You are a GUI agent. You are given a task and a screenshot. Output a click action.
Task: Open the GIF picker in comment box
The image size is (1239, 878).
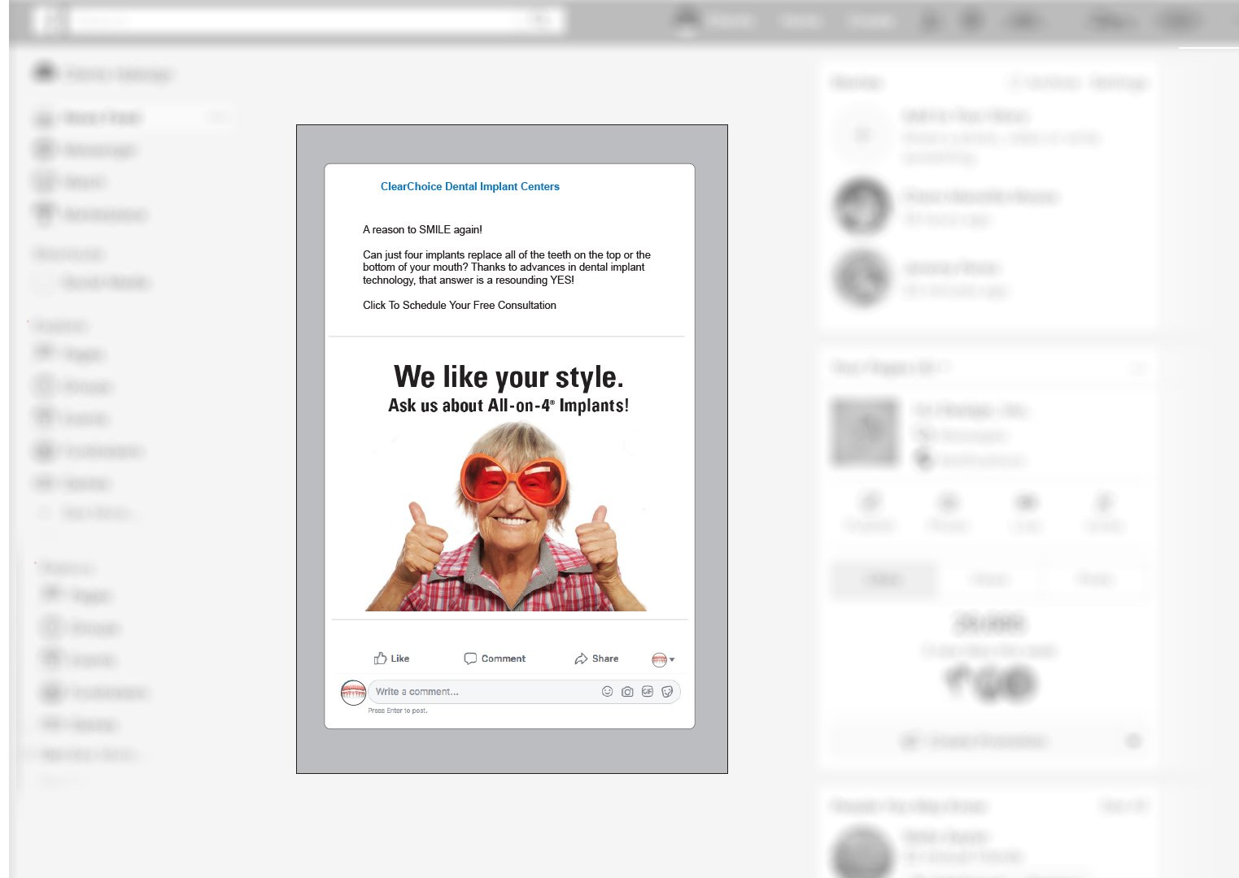pyautogui.click(x=648, y=692)
